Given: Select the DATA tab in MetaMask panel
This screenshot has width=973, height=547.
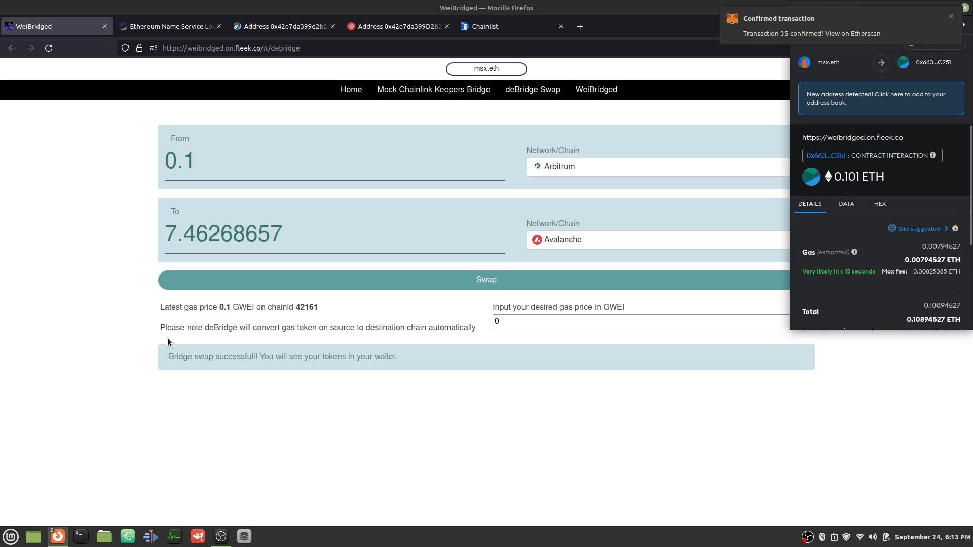Looking at the screenshot, I should click(x=846, y=203).
